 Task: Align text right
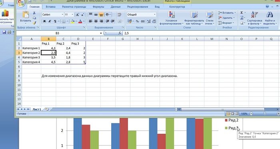click(x=101, y=22)
